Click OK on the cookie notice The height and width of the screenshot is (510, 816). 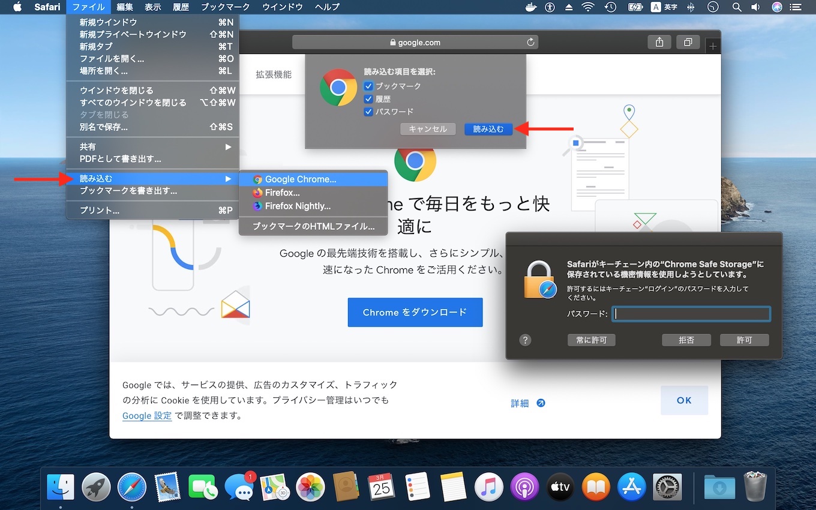point(685,400)
